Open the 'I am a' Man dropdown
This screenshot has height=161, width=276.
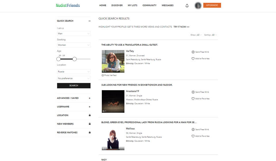[74, 34]
